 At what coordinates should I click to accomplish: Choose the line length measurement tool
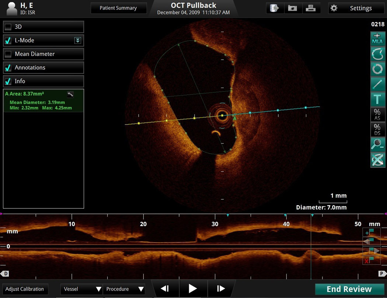tap(377, 84)
